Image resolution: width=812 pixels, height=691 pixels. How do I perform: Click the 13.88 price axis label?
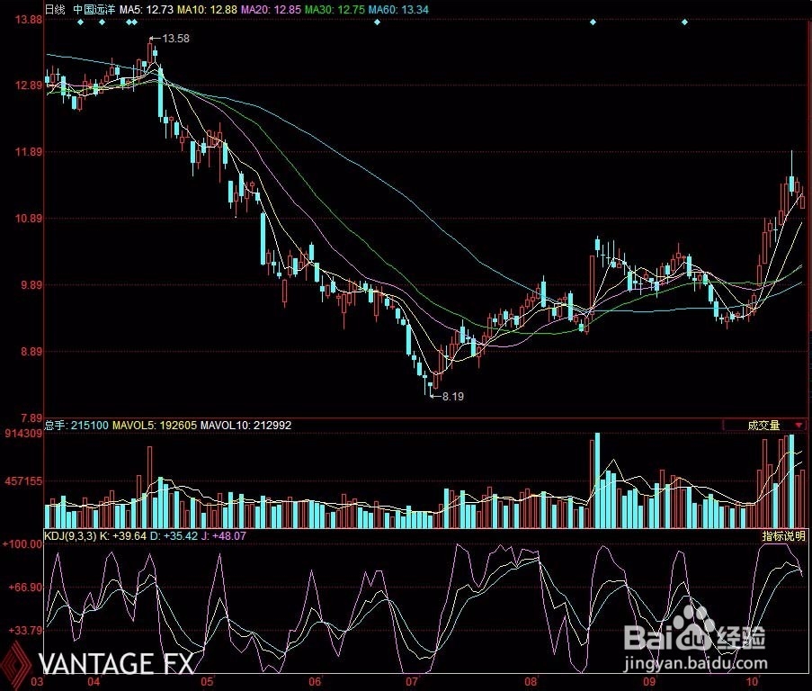click(29, 20)
